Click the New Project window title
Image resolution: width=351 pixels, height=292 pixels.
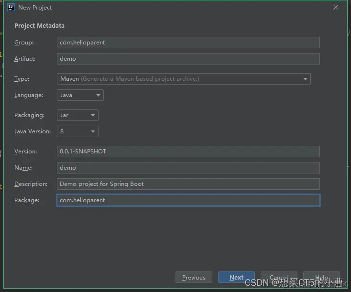(35, 8)
